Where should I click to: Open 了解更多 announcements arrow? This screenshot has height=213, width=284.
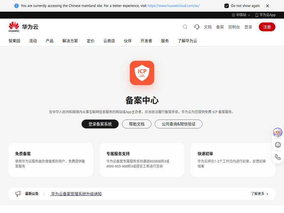point(260,193)
